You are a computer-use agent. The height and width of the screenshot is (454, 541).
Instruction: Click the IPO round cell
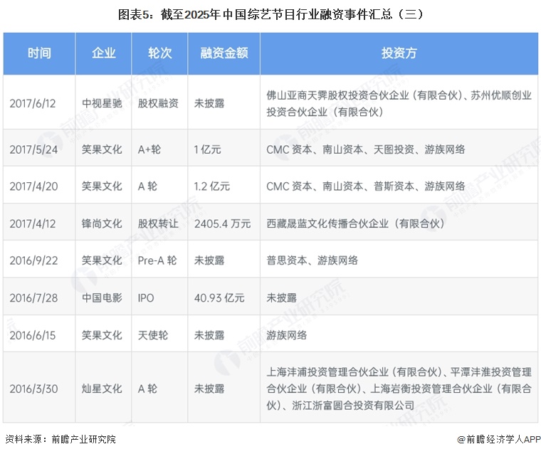tap(146, 297)
